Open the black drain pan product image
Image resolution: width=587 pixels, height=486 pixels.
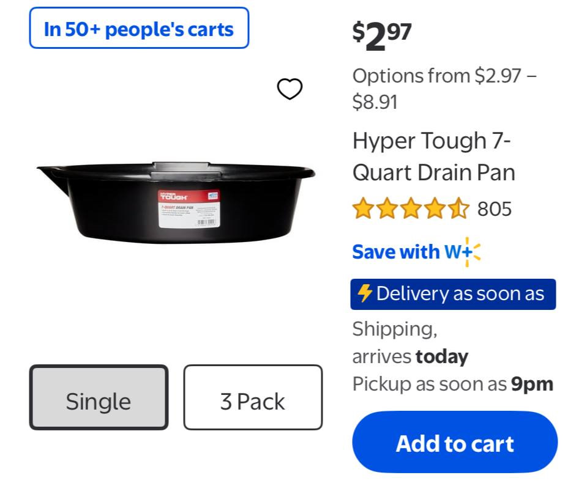click(176, 202)
